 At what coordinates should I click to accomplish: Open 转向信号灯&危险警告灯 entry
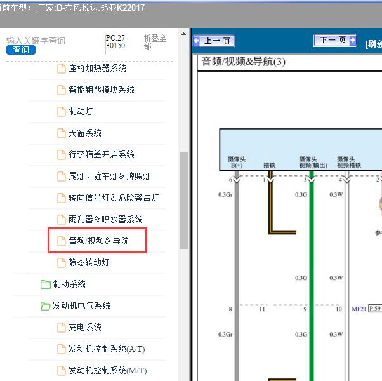point(114,197)
